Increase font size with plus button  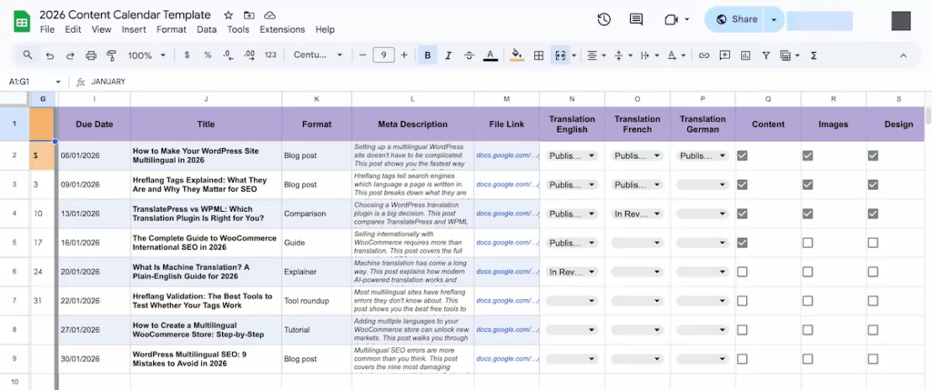click(x=404, y=55)
